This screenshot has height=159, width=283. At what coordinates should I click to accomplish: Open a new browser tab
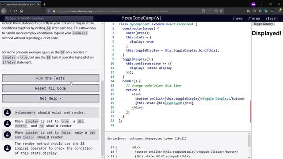[x=44, y=4]
